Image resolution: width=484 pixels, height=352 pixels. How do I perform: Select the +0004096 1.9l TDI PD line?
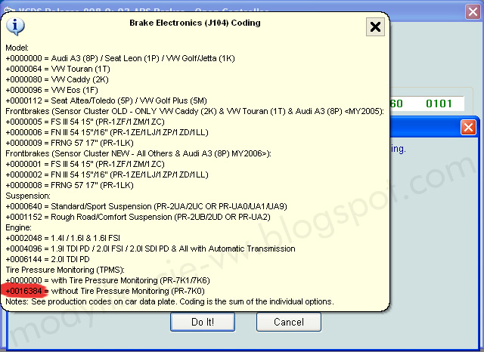click(x=150, y=249)
